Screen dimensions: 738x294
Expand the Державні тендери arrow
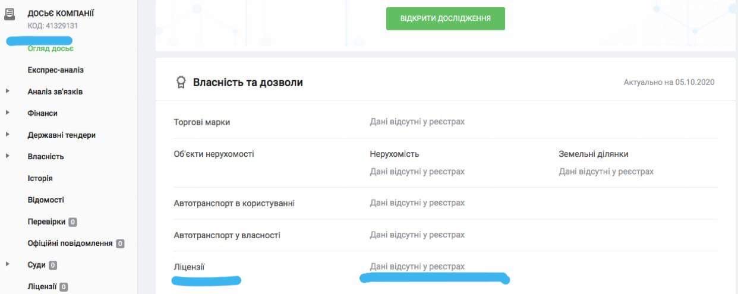tap(8, 135)
